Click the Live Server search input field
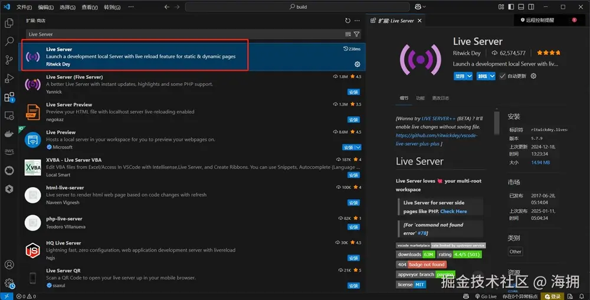 (184, 34)
